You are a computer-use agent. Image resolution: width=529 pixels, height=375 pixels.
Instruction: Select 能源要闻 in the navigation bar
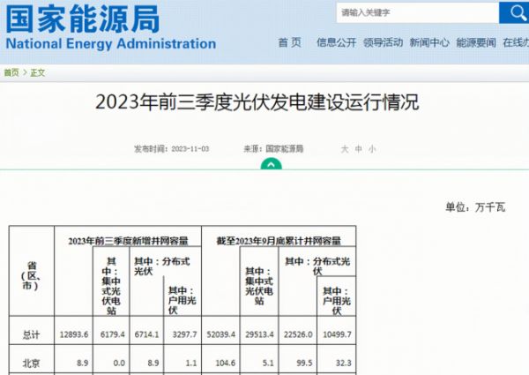476,43
